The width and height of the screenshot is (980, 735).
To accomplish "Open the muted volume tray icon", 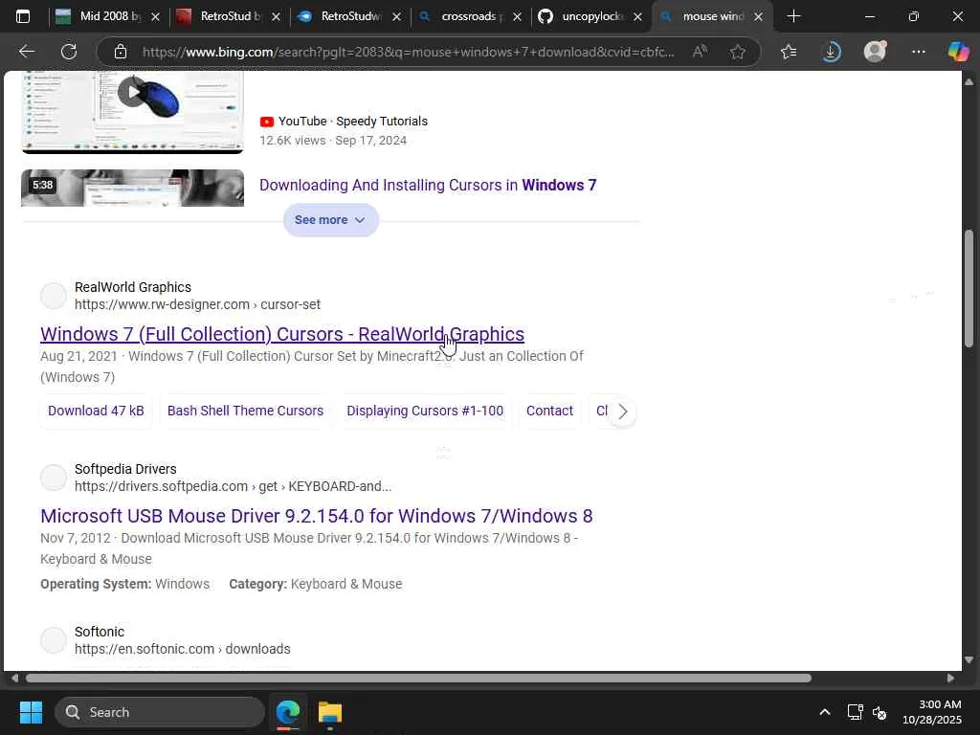I will pyautogui.click(x=880, y=712).
